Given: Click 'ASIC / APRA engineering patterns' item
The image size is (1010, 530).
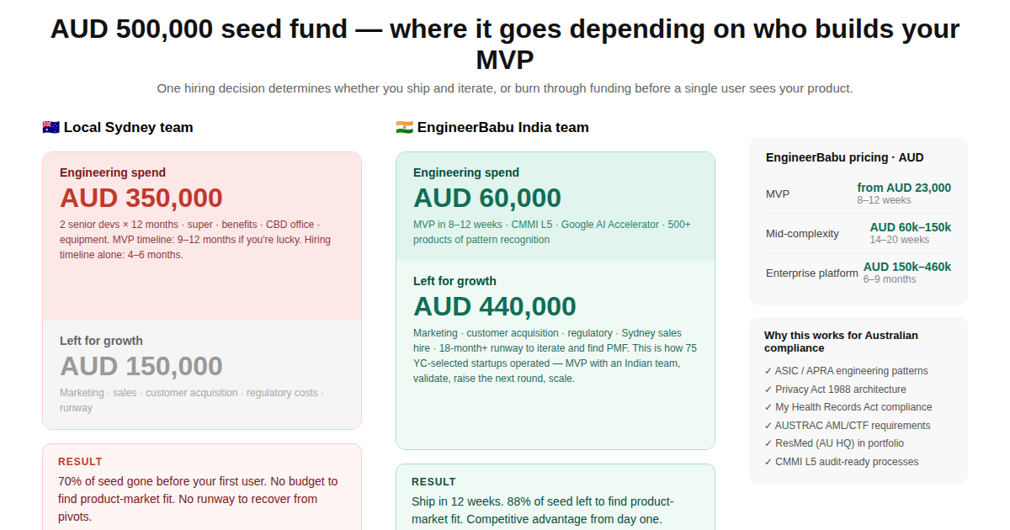Looking at the screenshot, I should (846, 371).
